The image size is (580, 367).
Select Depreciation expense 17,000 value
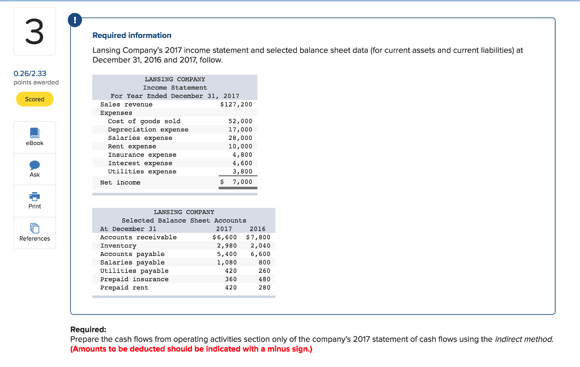pyautogui.click(x=240, y=130)
